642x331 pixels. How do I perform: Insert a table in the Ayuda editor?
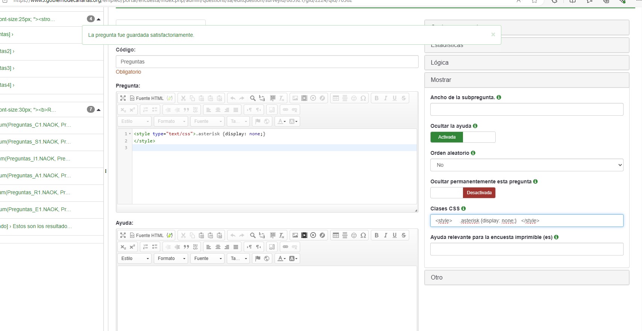tap(336, 235)
